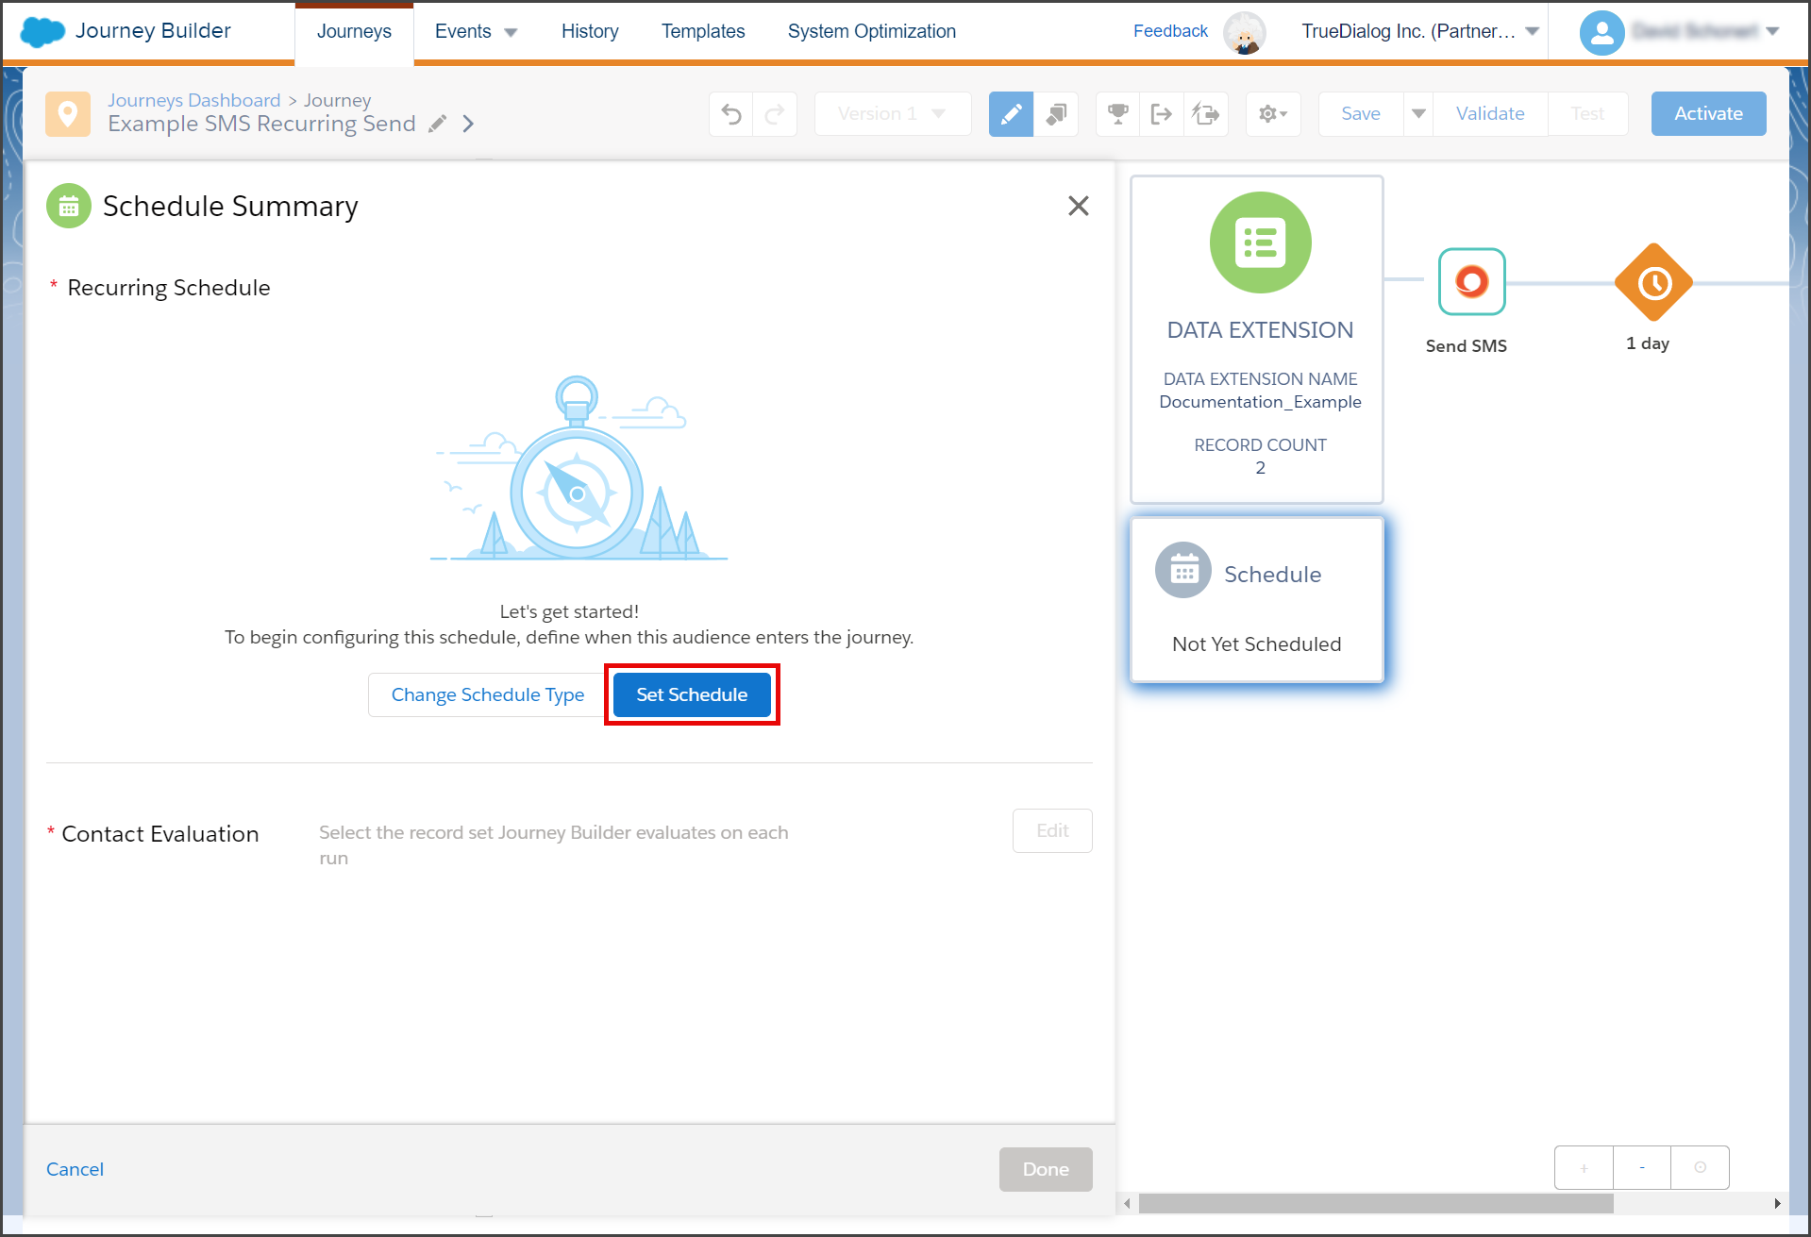Screen dimensions: 1811x1237
Task: Click the user profile avatar
Action: click(1601, 33)
